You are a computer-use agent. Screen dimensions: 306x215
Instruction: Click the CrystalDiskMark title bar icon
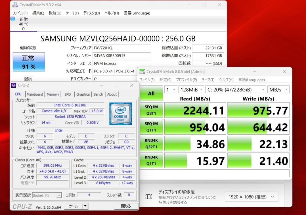coord(142,72)
